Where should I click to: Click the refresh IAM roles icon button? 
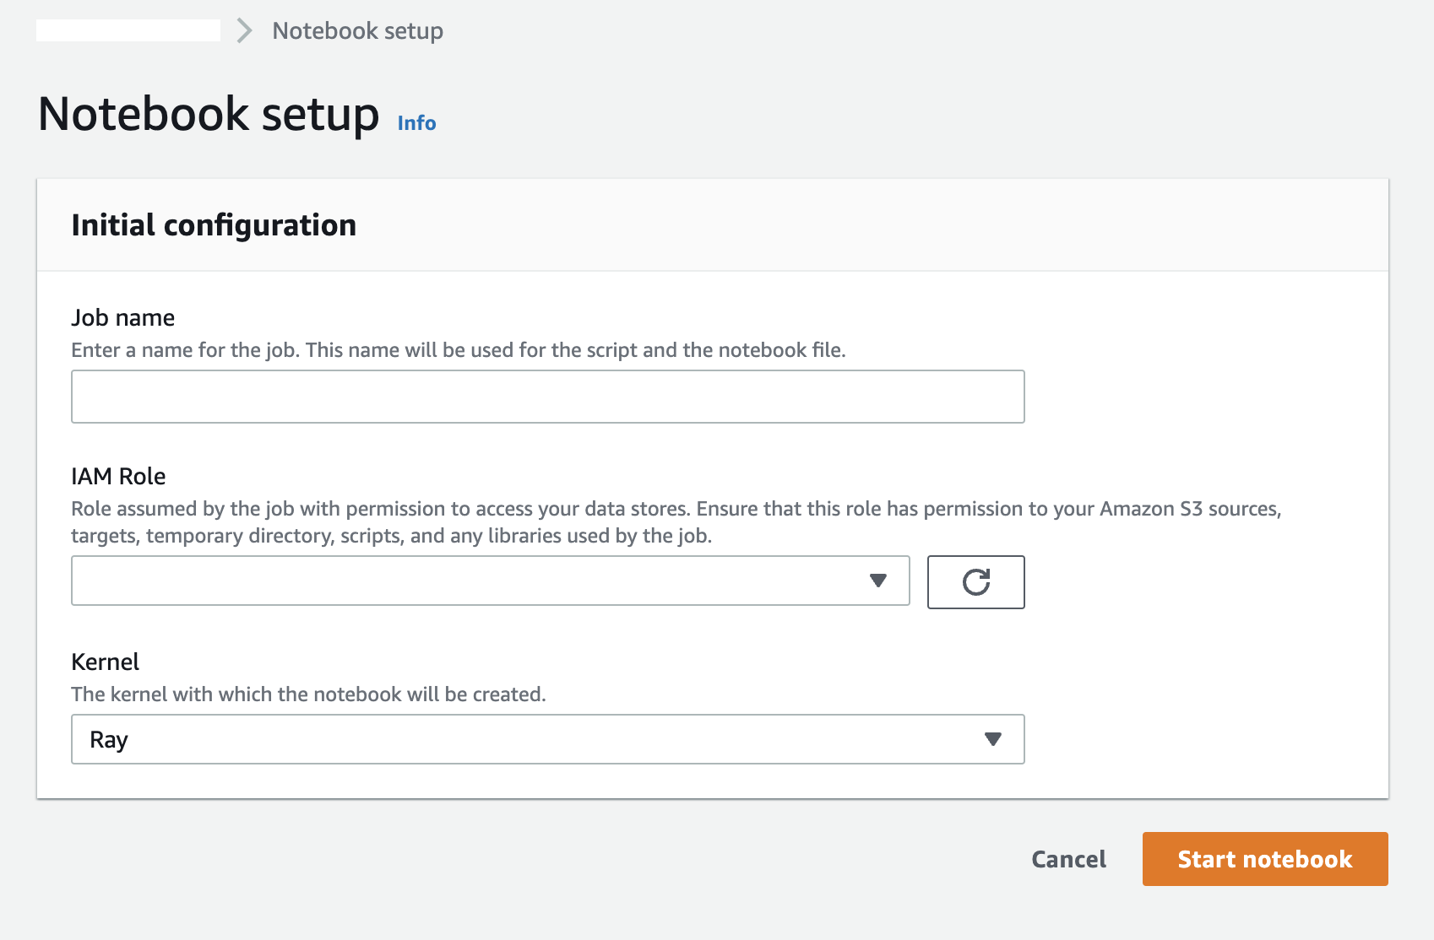pyautogui.click(x=975, y=582)
